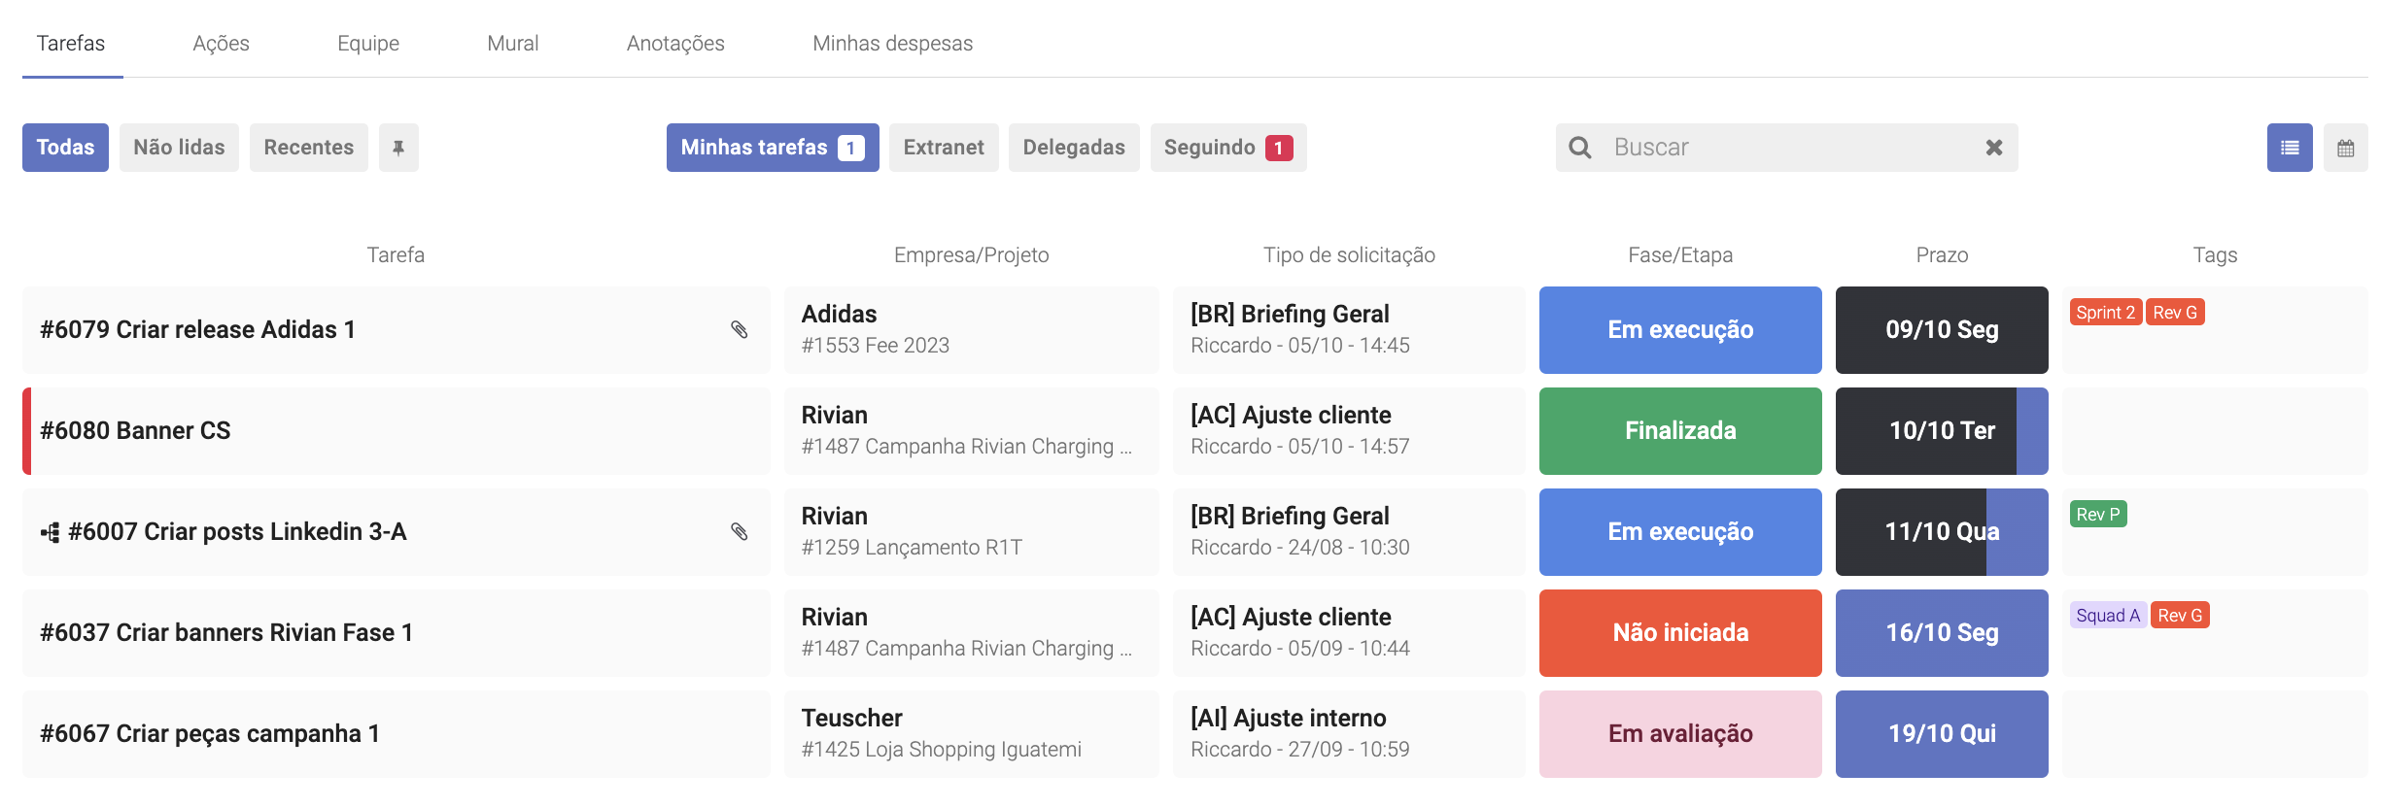Click the search magnifier icon
The width and height of the screenshot is (2381, 807).
1580,148
